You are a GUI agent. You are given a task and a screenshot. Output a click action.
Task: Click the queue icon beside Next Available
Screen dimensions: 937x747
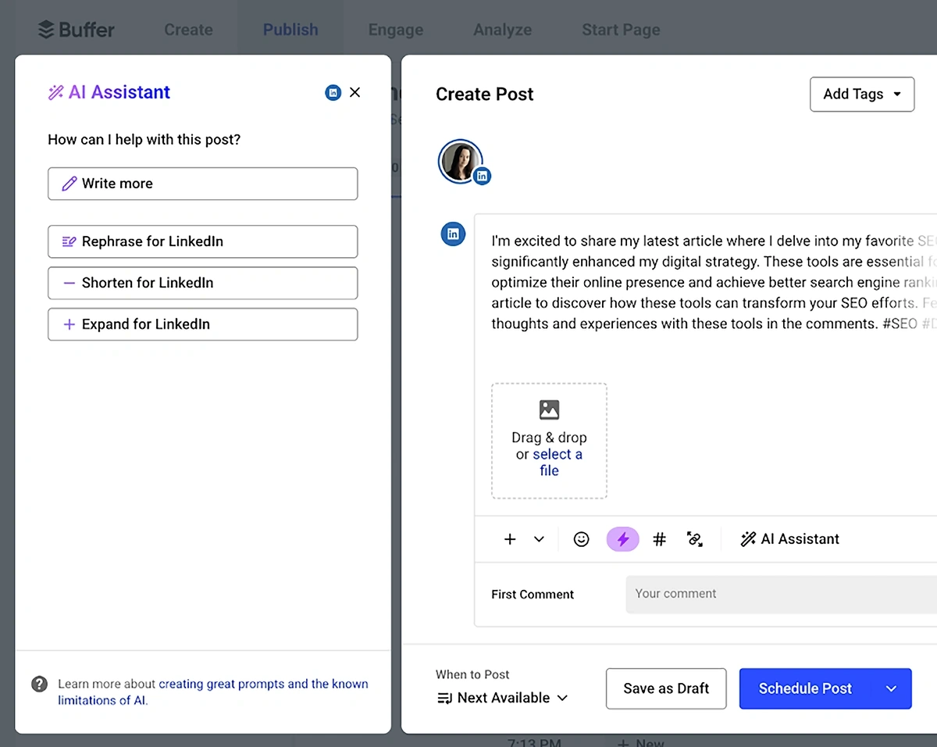point(444,698)
